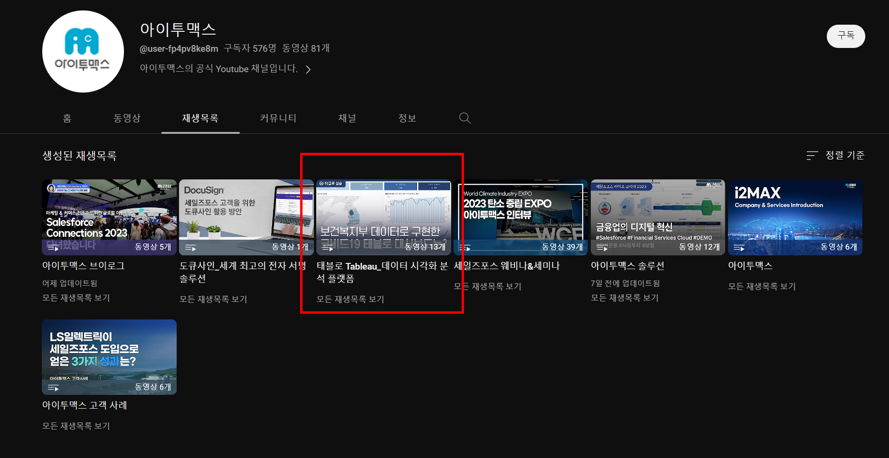Screen dimensions: 889x458
Task: Open 도큐사인_세계 최고의 전자 서명 솔루션 title
Action: 243,272
